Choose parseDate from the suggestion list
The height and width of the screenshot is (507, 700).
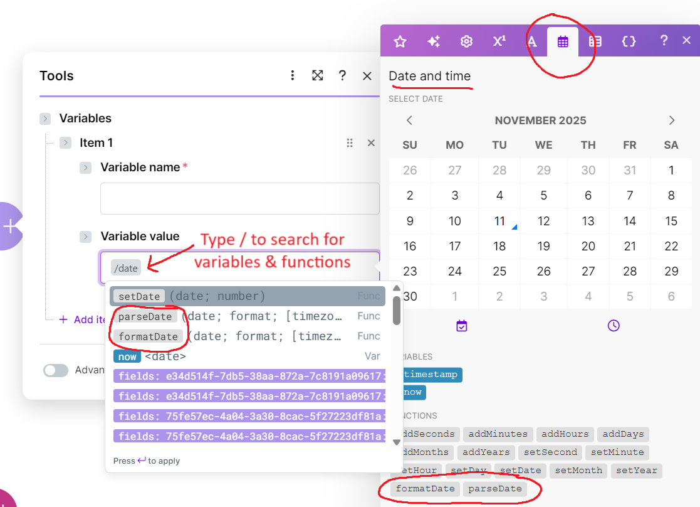[x=145, y=316]
